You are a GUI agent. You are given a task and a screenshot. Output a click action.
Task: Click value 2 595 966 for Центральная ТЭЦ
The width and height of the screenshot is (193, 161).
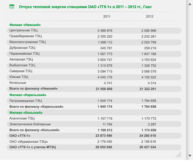(x=149, y=31)
